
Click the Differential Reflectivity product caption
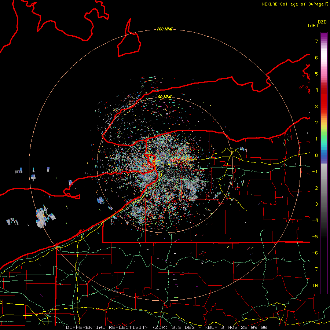(166, 327)
